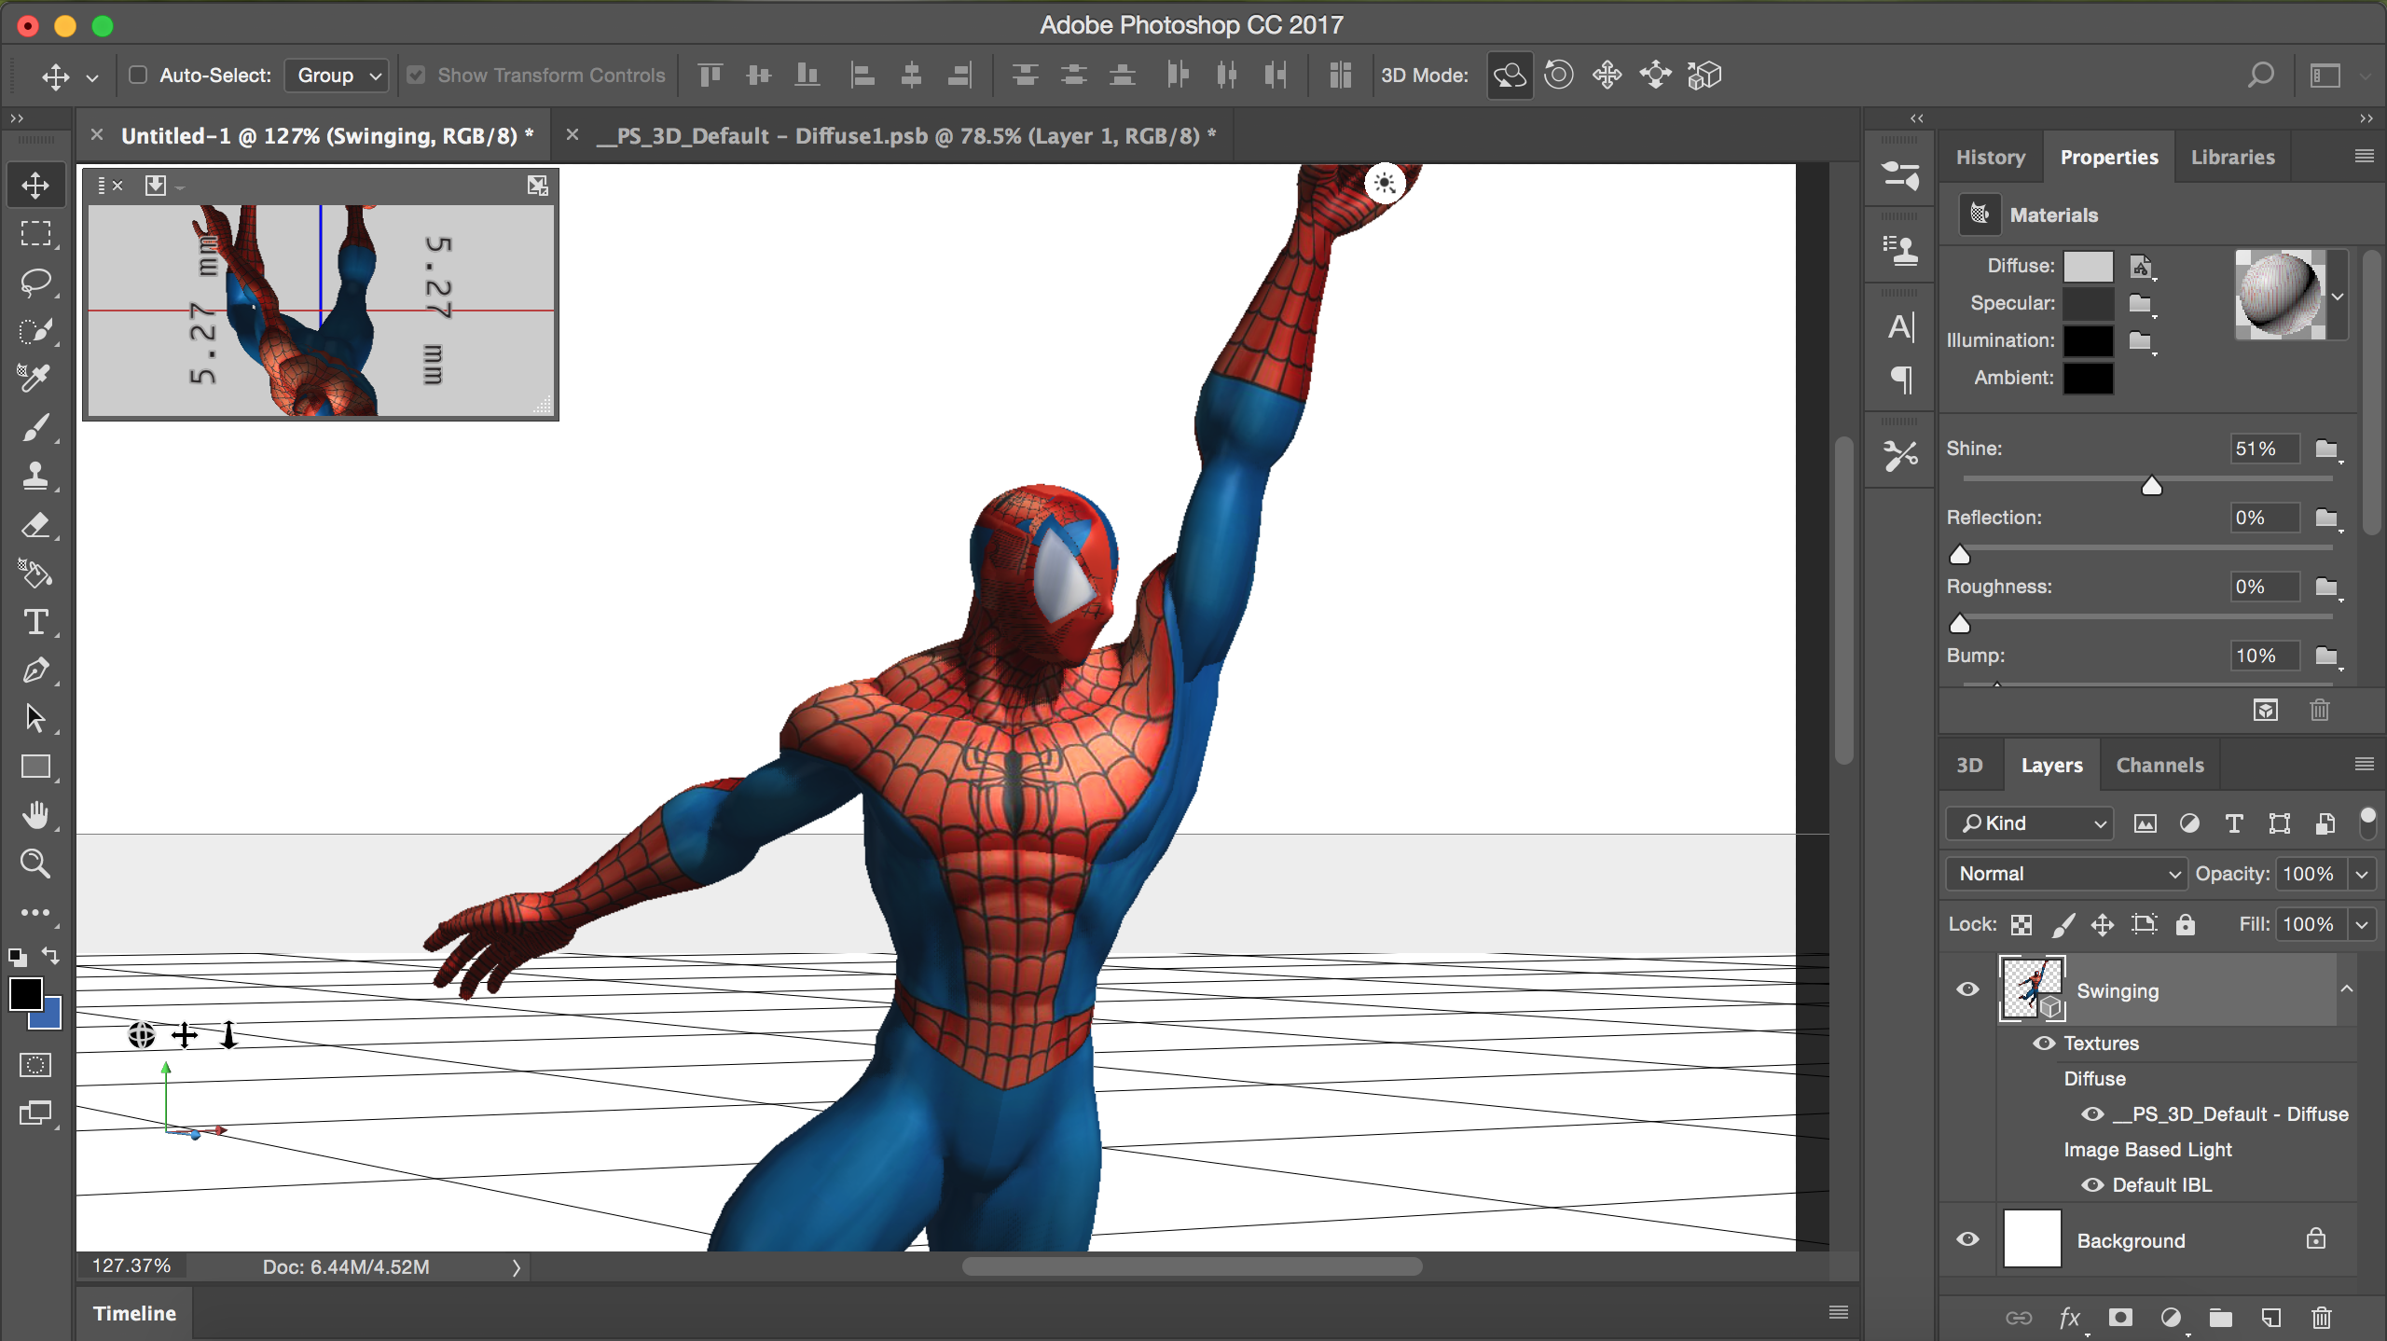
Task: Click the Swinging layer thumbnail
Action: pyautogui.click(x=2031, y=988)
